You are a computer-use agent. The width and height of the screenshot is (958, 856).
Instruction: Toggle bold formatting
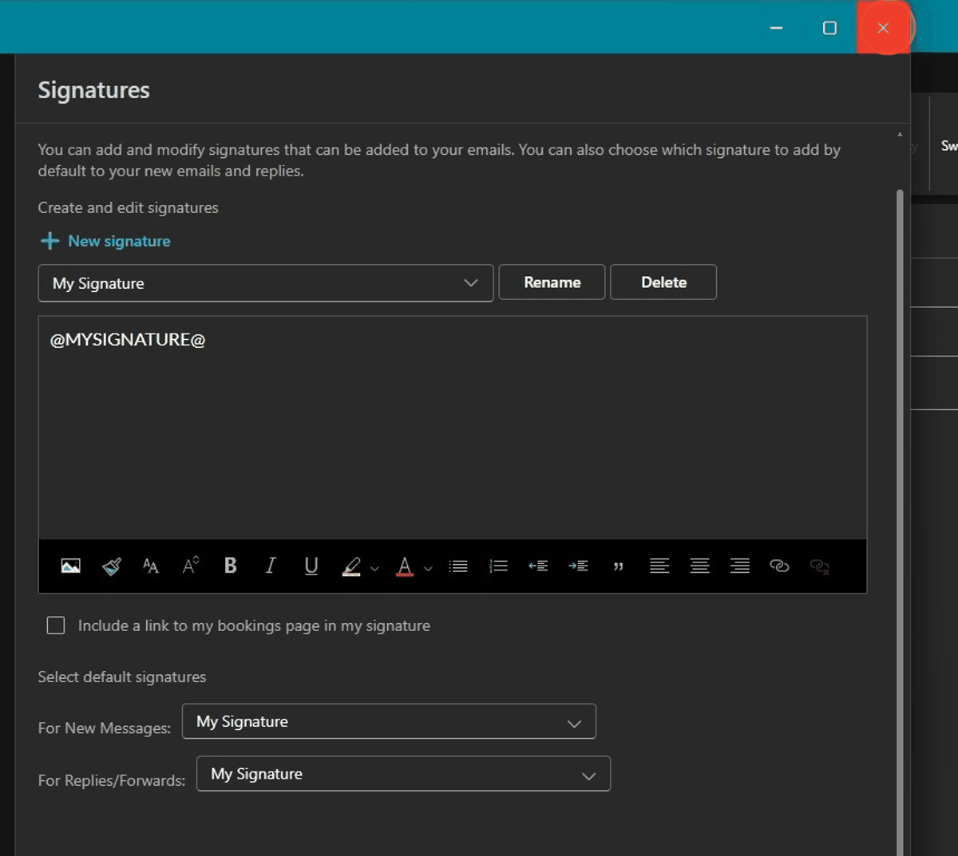231,566
